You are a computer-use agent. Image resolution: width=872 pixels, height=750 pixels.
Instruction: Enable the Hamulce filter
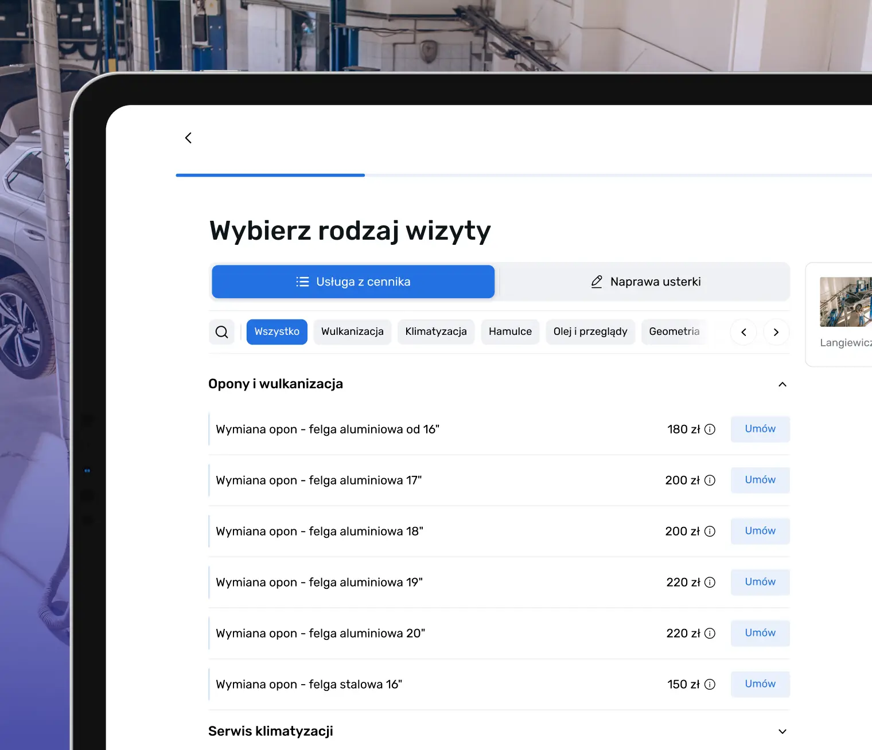click(510, 331)
